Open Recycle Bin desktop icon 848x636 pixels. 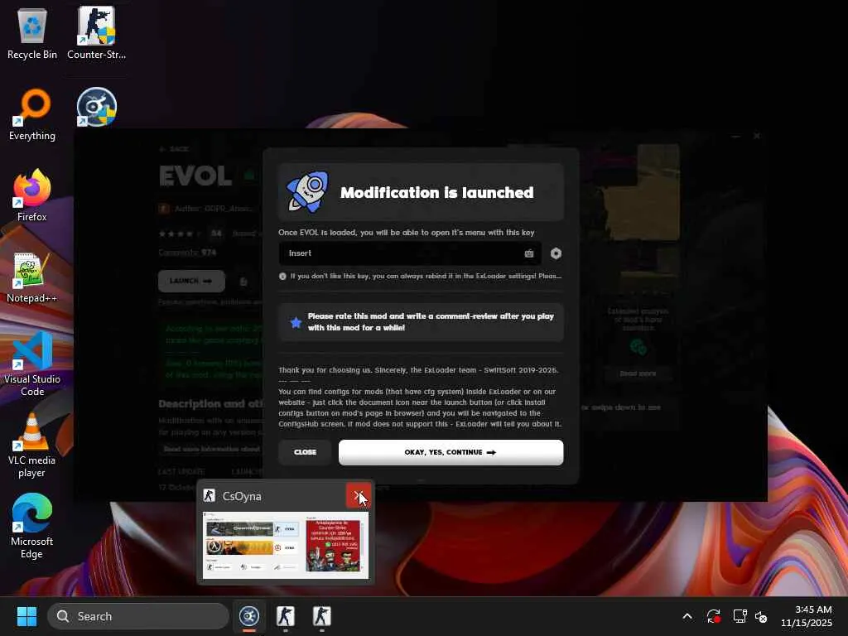(x=32, y=33)
